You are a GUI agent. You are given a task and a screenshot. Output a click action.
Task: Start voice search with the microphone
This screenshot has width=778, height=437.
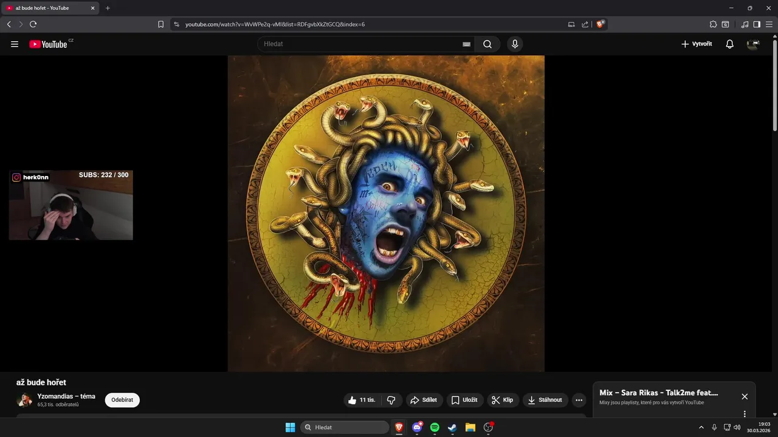pos(515,44)
